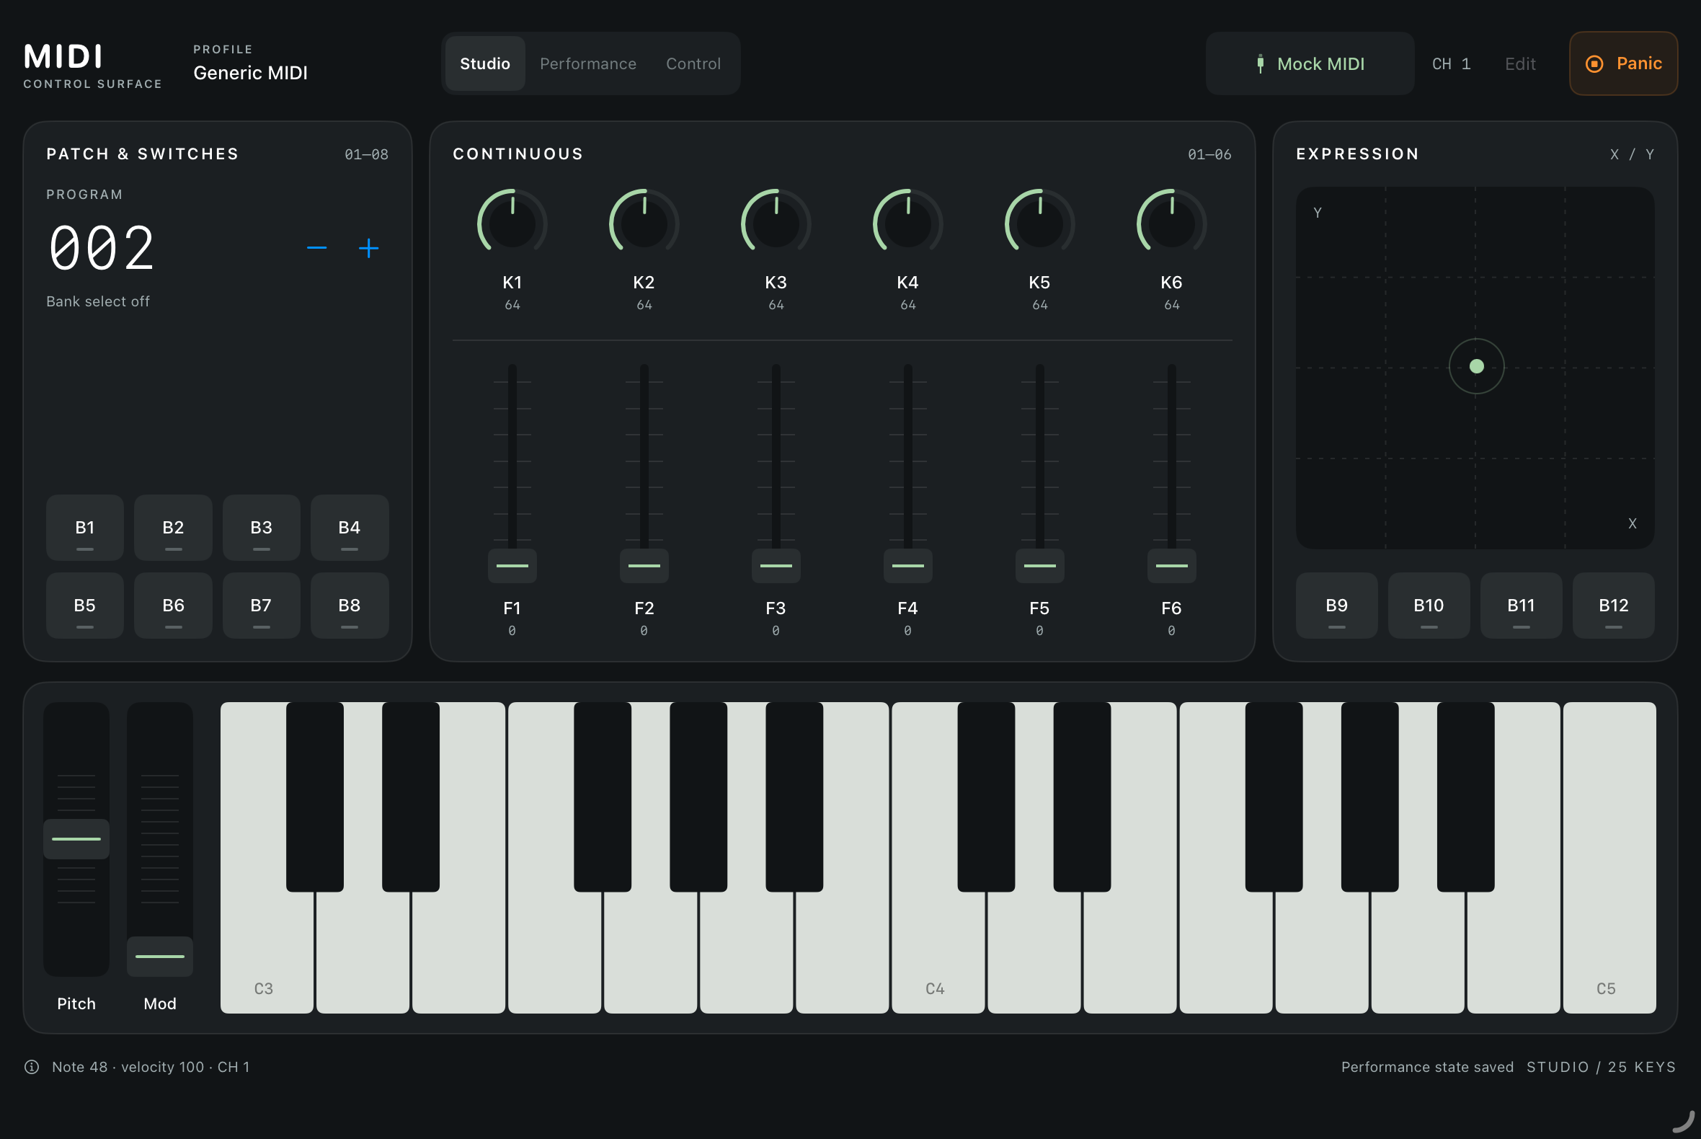Toggle switch B2
Viewport: 1701px width, 1139px height.
point(173,528)
